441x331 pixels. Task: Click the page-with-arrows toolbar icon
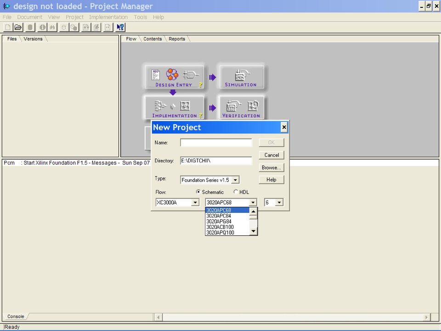point(108,27)
